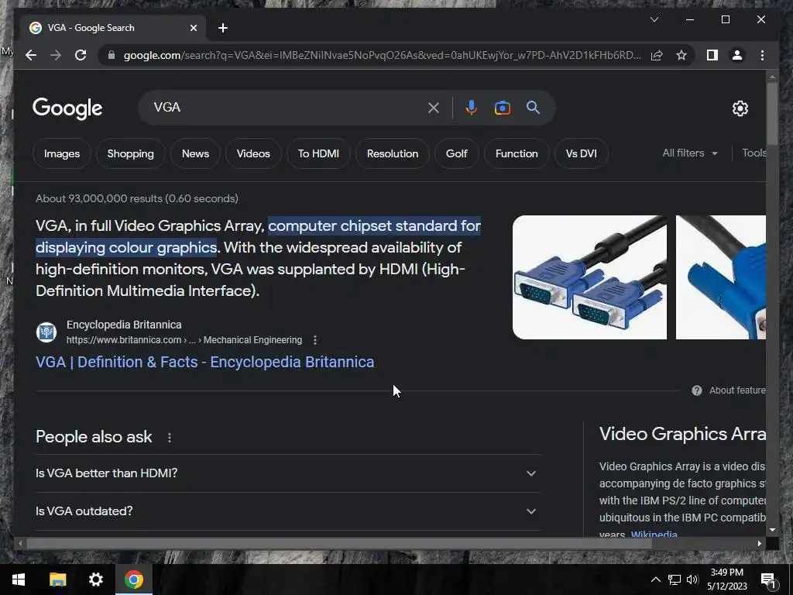This screenshot has width=793, height=595.
Task: Open the Tools option
Action: point(754,153)
